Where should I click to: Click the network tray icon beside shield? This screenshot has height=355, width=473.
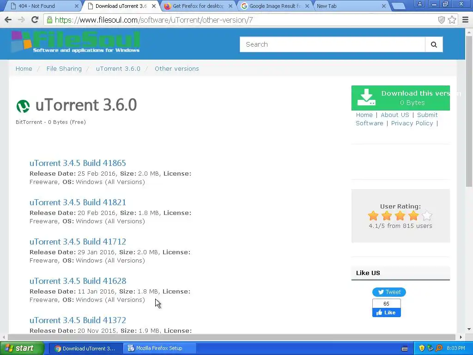tap(430, 349)
